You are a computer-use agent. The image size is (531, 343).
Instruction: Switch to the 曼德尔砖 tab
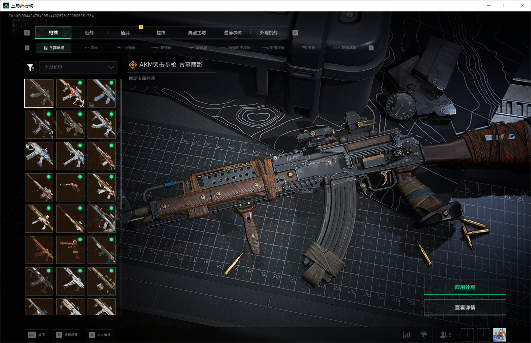point(233,33)
